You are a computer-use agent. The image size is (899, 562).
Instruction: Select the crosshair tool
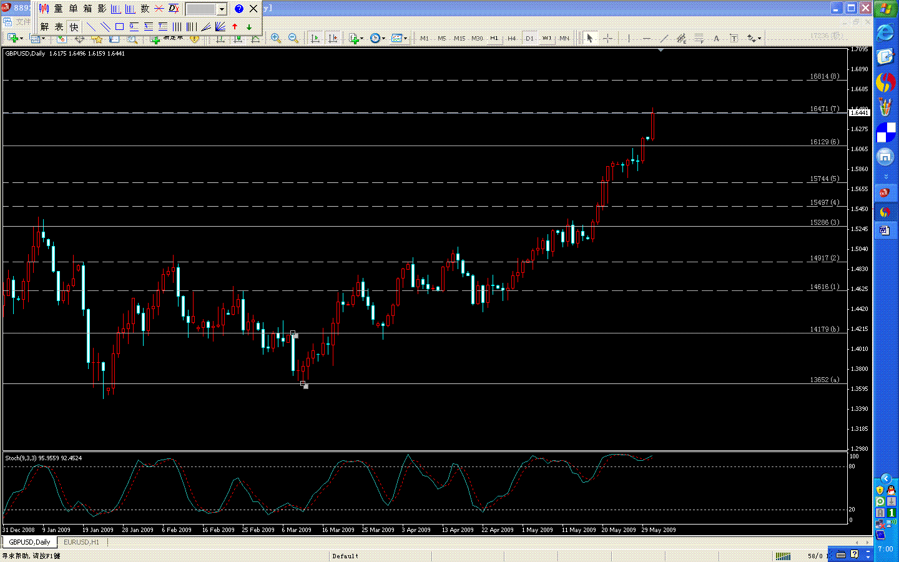tap(607, 39)
